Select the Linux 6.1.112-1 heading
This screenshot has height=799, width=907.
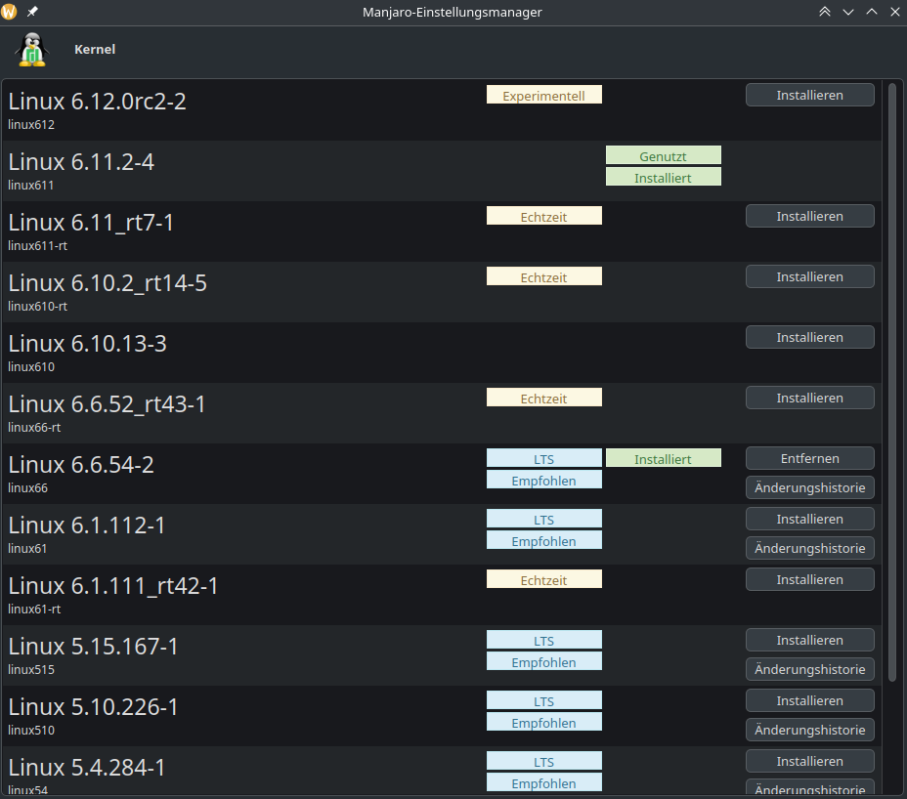[87, 525]
